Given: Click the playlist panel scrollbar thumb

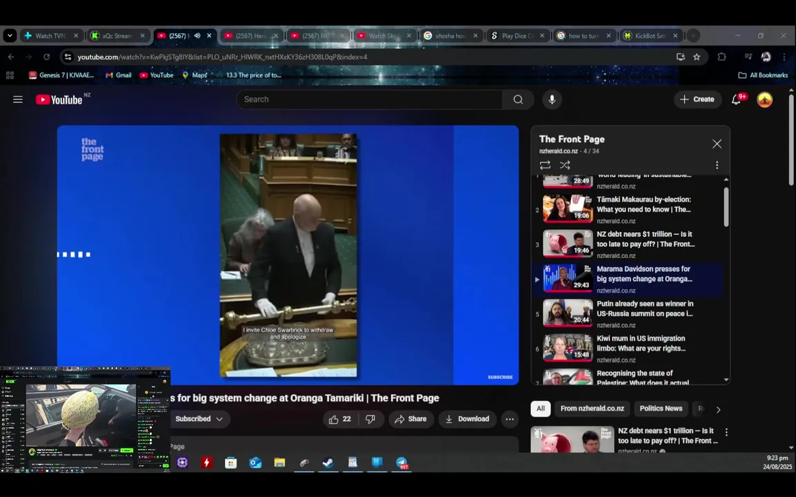Looking at the screenshot, I should (726, 207).
